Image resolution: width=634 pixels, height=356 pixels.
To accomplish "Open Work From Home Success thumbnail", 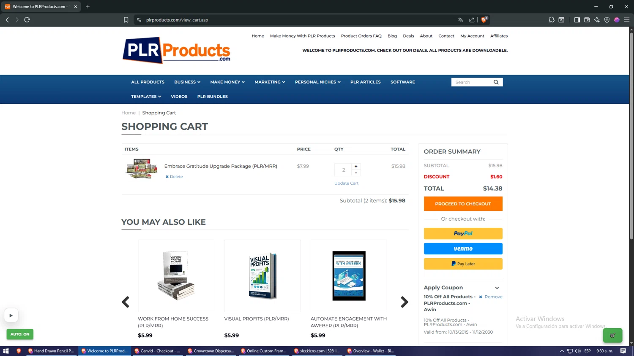I will (176, 276).
